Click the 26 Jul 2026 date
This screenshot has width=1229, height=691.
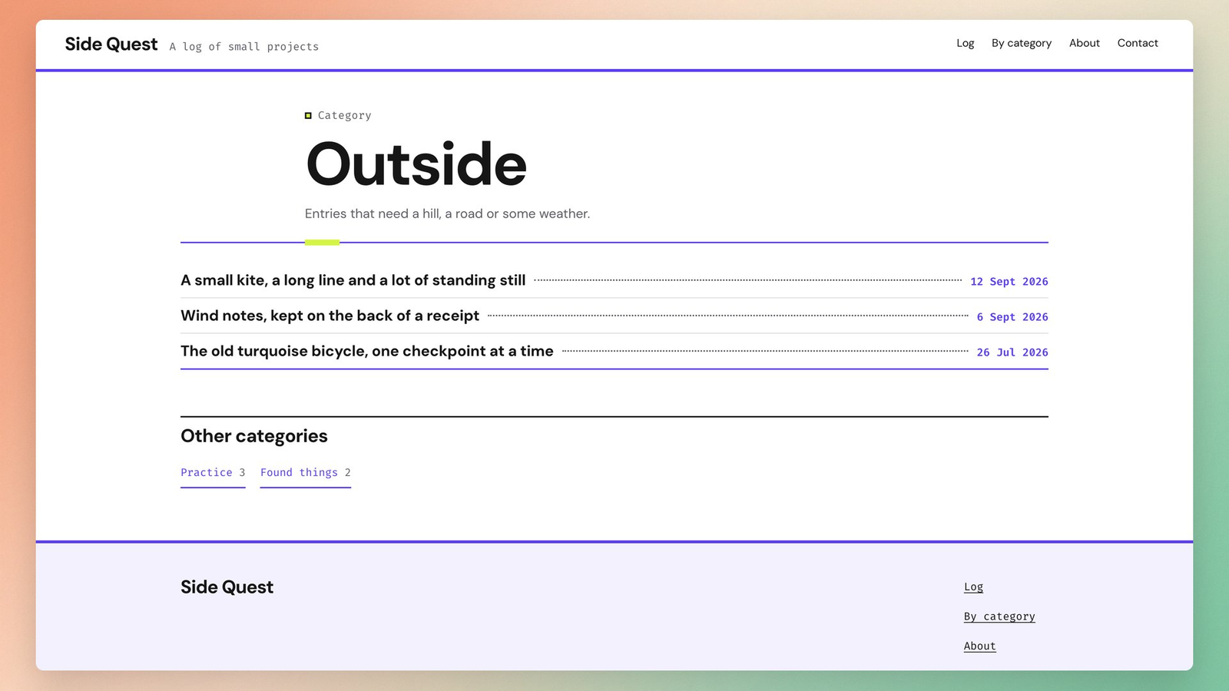click(x=1012, y=352)
